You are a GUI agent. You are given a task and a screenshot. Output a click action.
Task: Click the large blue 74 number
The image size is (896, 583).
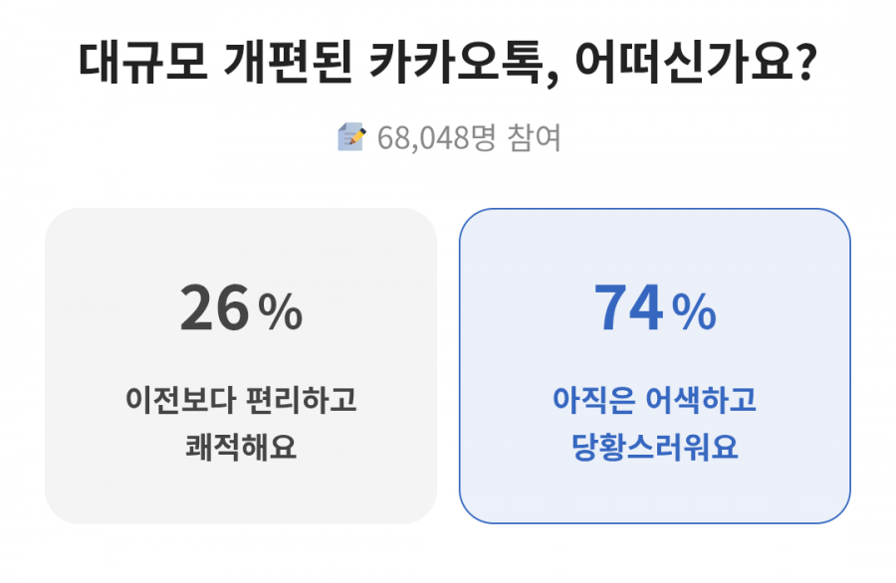[x=628, y=309]
